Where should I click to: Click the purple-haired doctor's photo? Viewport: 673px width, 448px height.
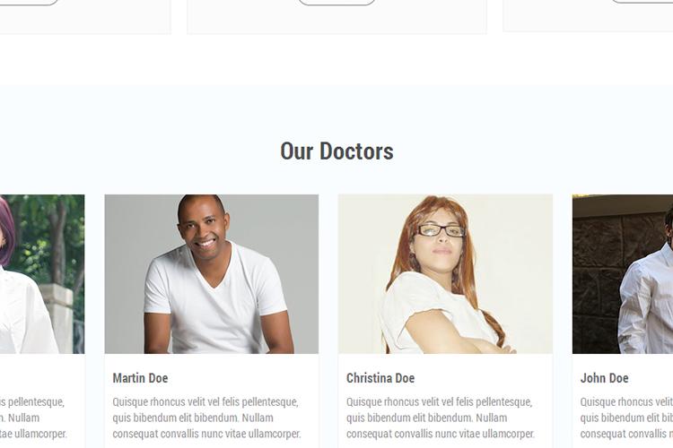tap(42, 274)
